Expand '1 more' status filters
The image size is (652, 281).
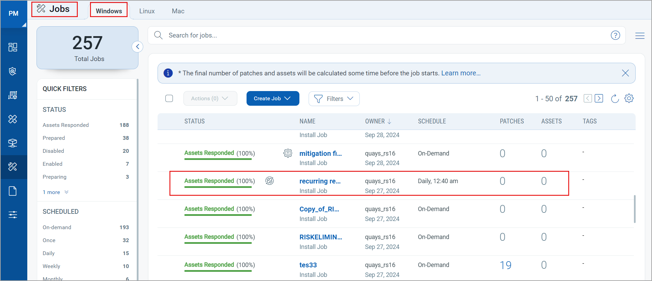coord(55,192)
